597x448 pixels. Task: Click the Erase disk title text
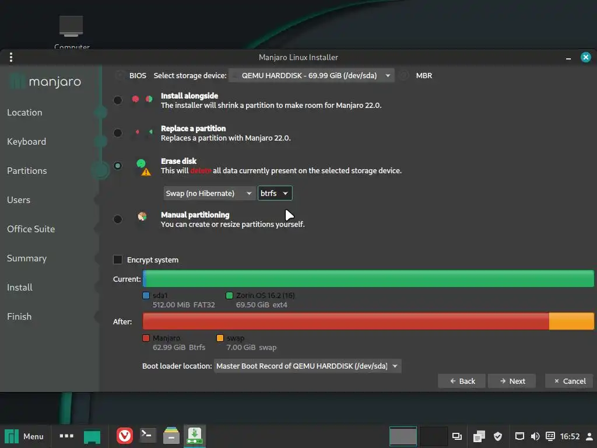tap(178, 161)
